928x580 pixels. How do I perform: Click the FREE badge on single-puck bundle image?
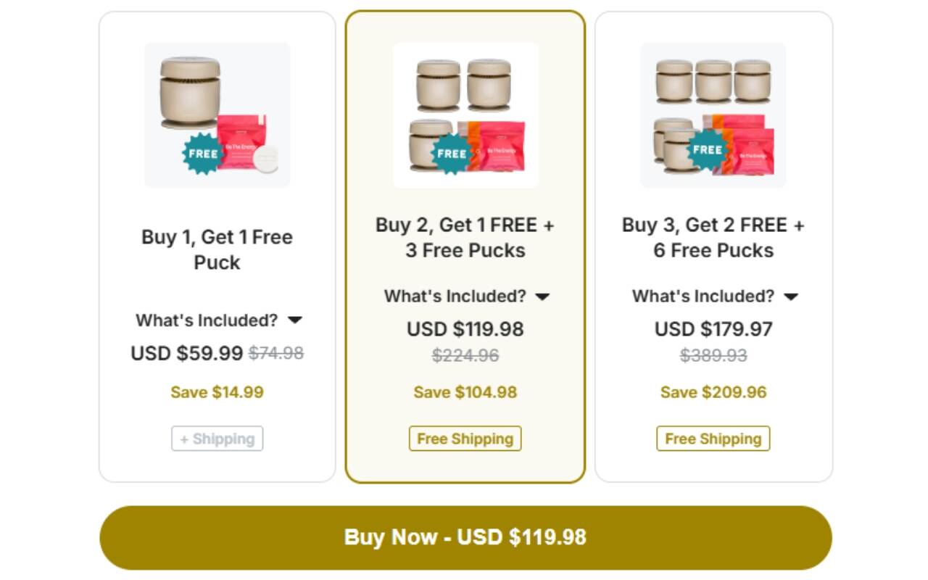coord(202,154)
